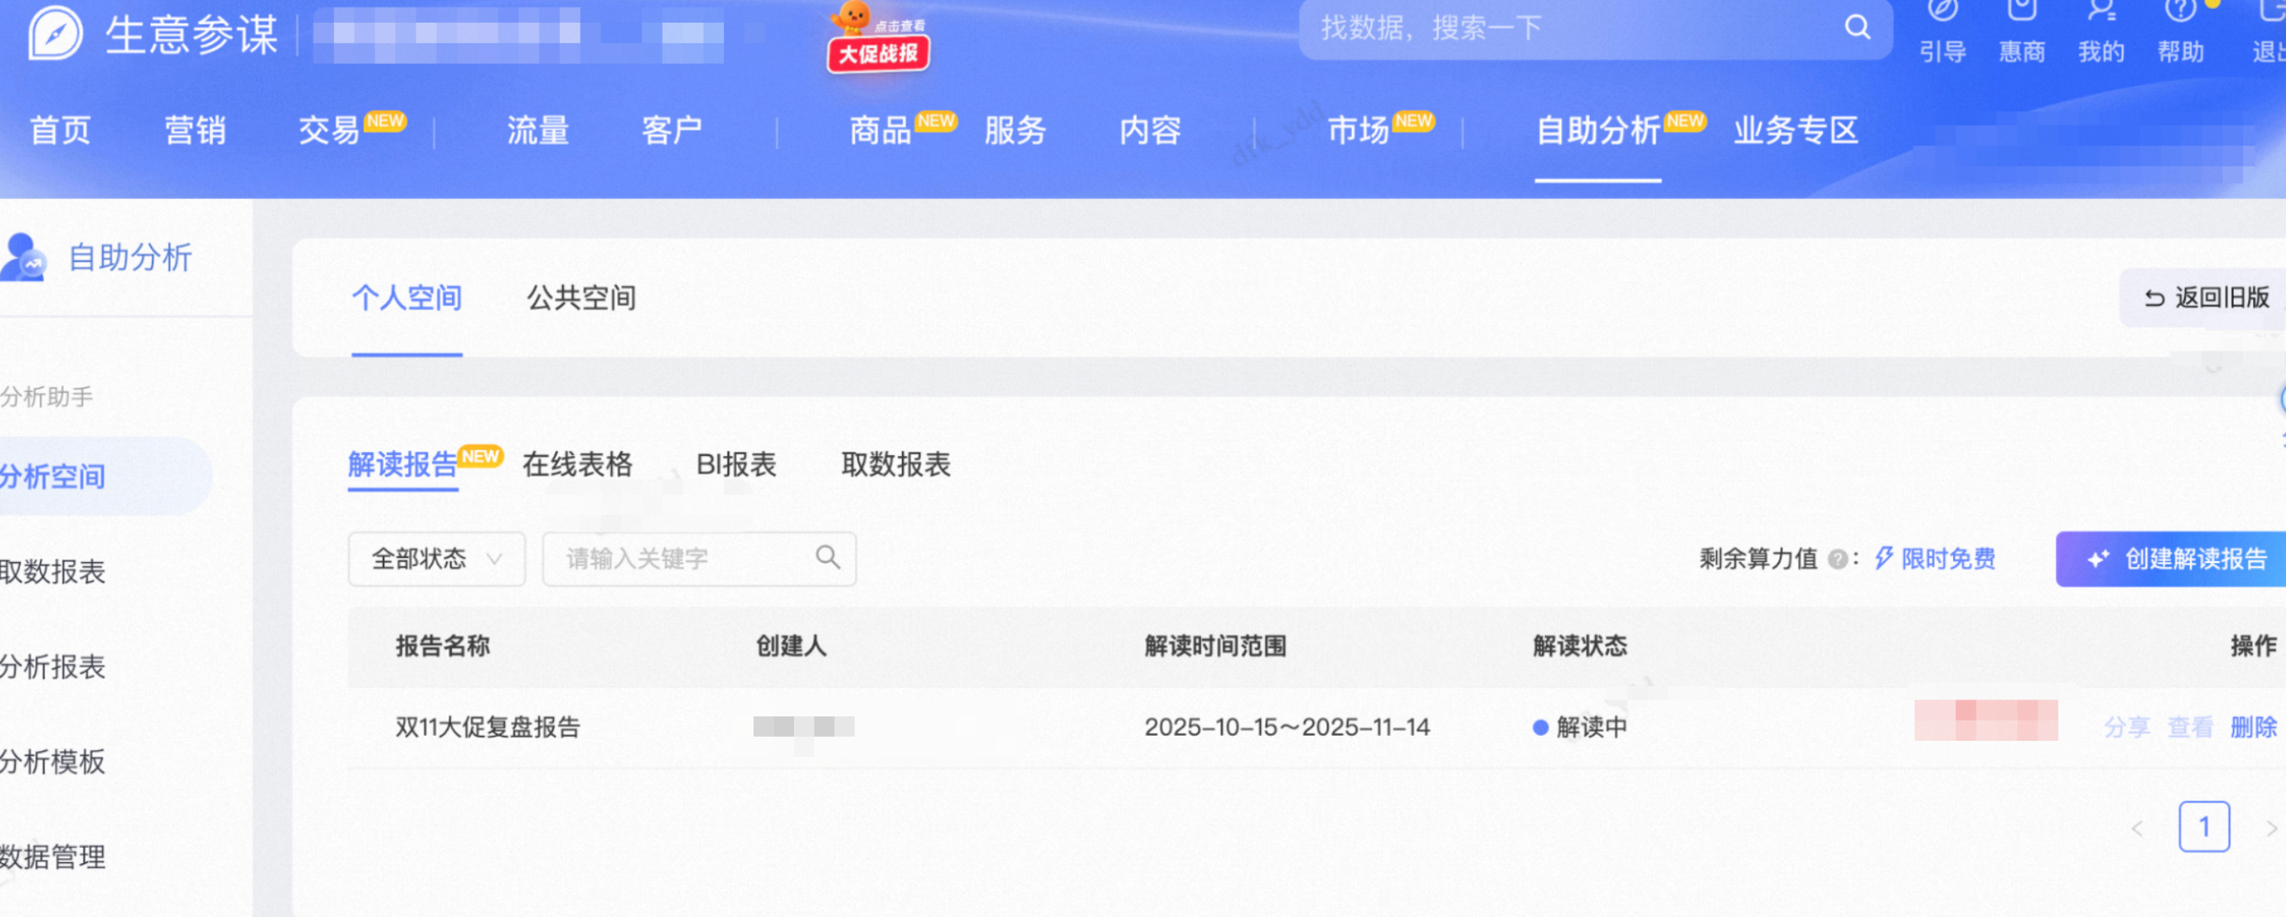This screenshot has height=917, width=2286.
Task: Open the 交易 nav tab
Action: [330, 131]
